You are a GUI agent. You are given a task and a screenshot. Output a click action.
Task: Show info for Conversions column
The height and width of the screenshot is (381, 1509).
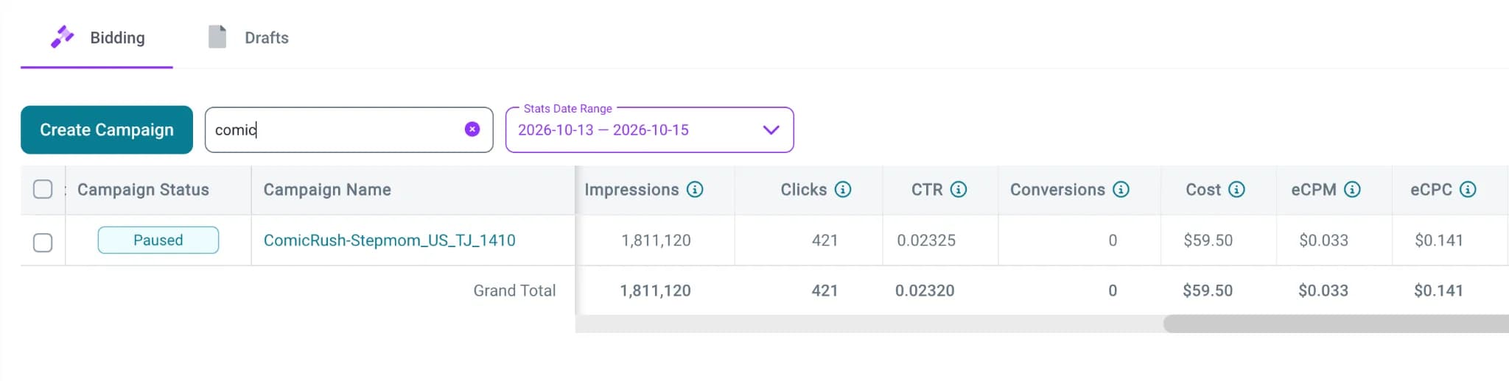1121,190
